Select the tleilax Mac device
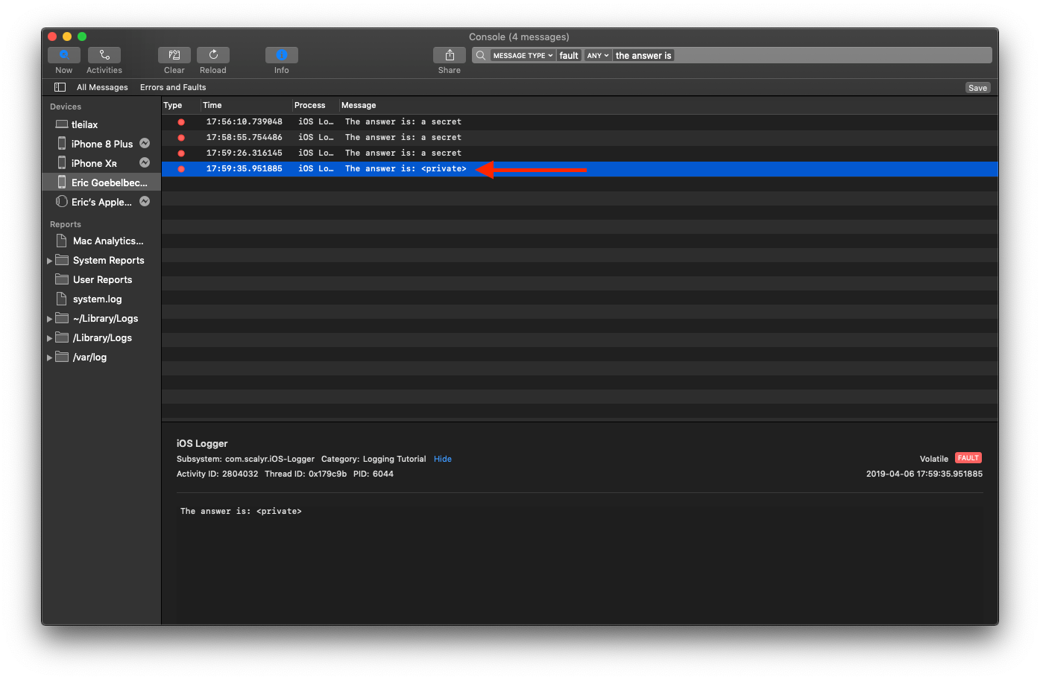This screenshot has height=680, width=1040. pos(84,124)
